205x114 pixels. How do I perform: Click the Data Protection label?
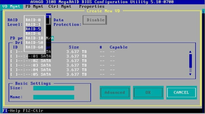point(67,22)
